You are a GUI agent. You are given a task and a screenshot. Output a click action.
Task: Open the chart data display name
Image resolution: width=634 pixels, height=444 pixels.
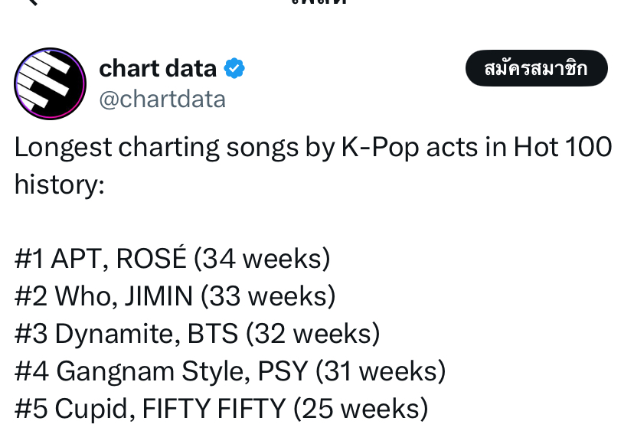tap(158, 68)
